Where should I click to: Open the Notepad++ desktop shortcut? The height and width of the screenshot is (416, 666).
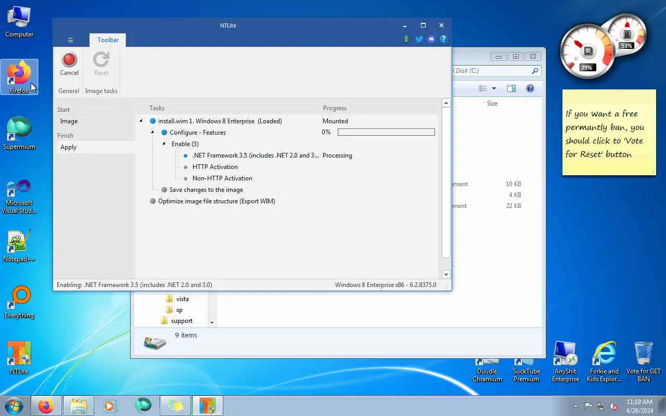[19, 246]
